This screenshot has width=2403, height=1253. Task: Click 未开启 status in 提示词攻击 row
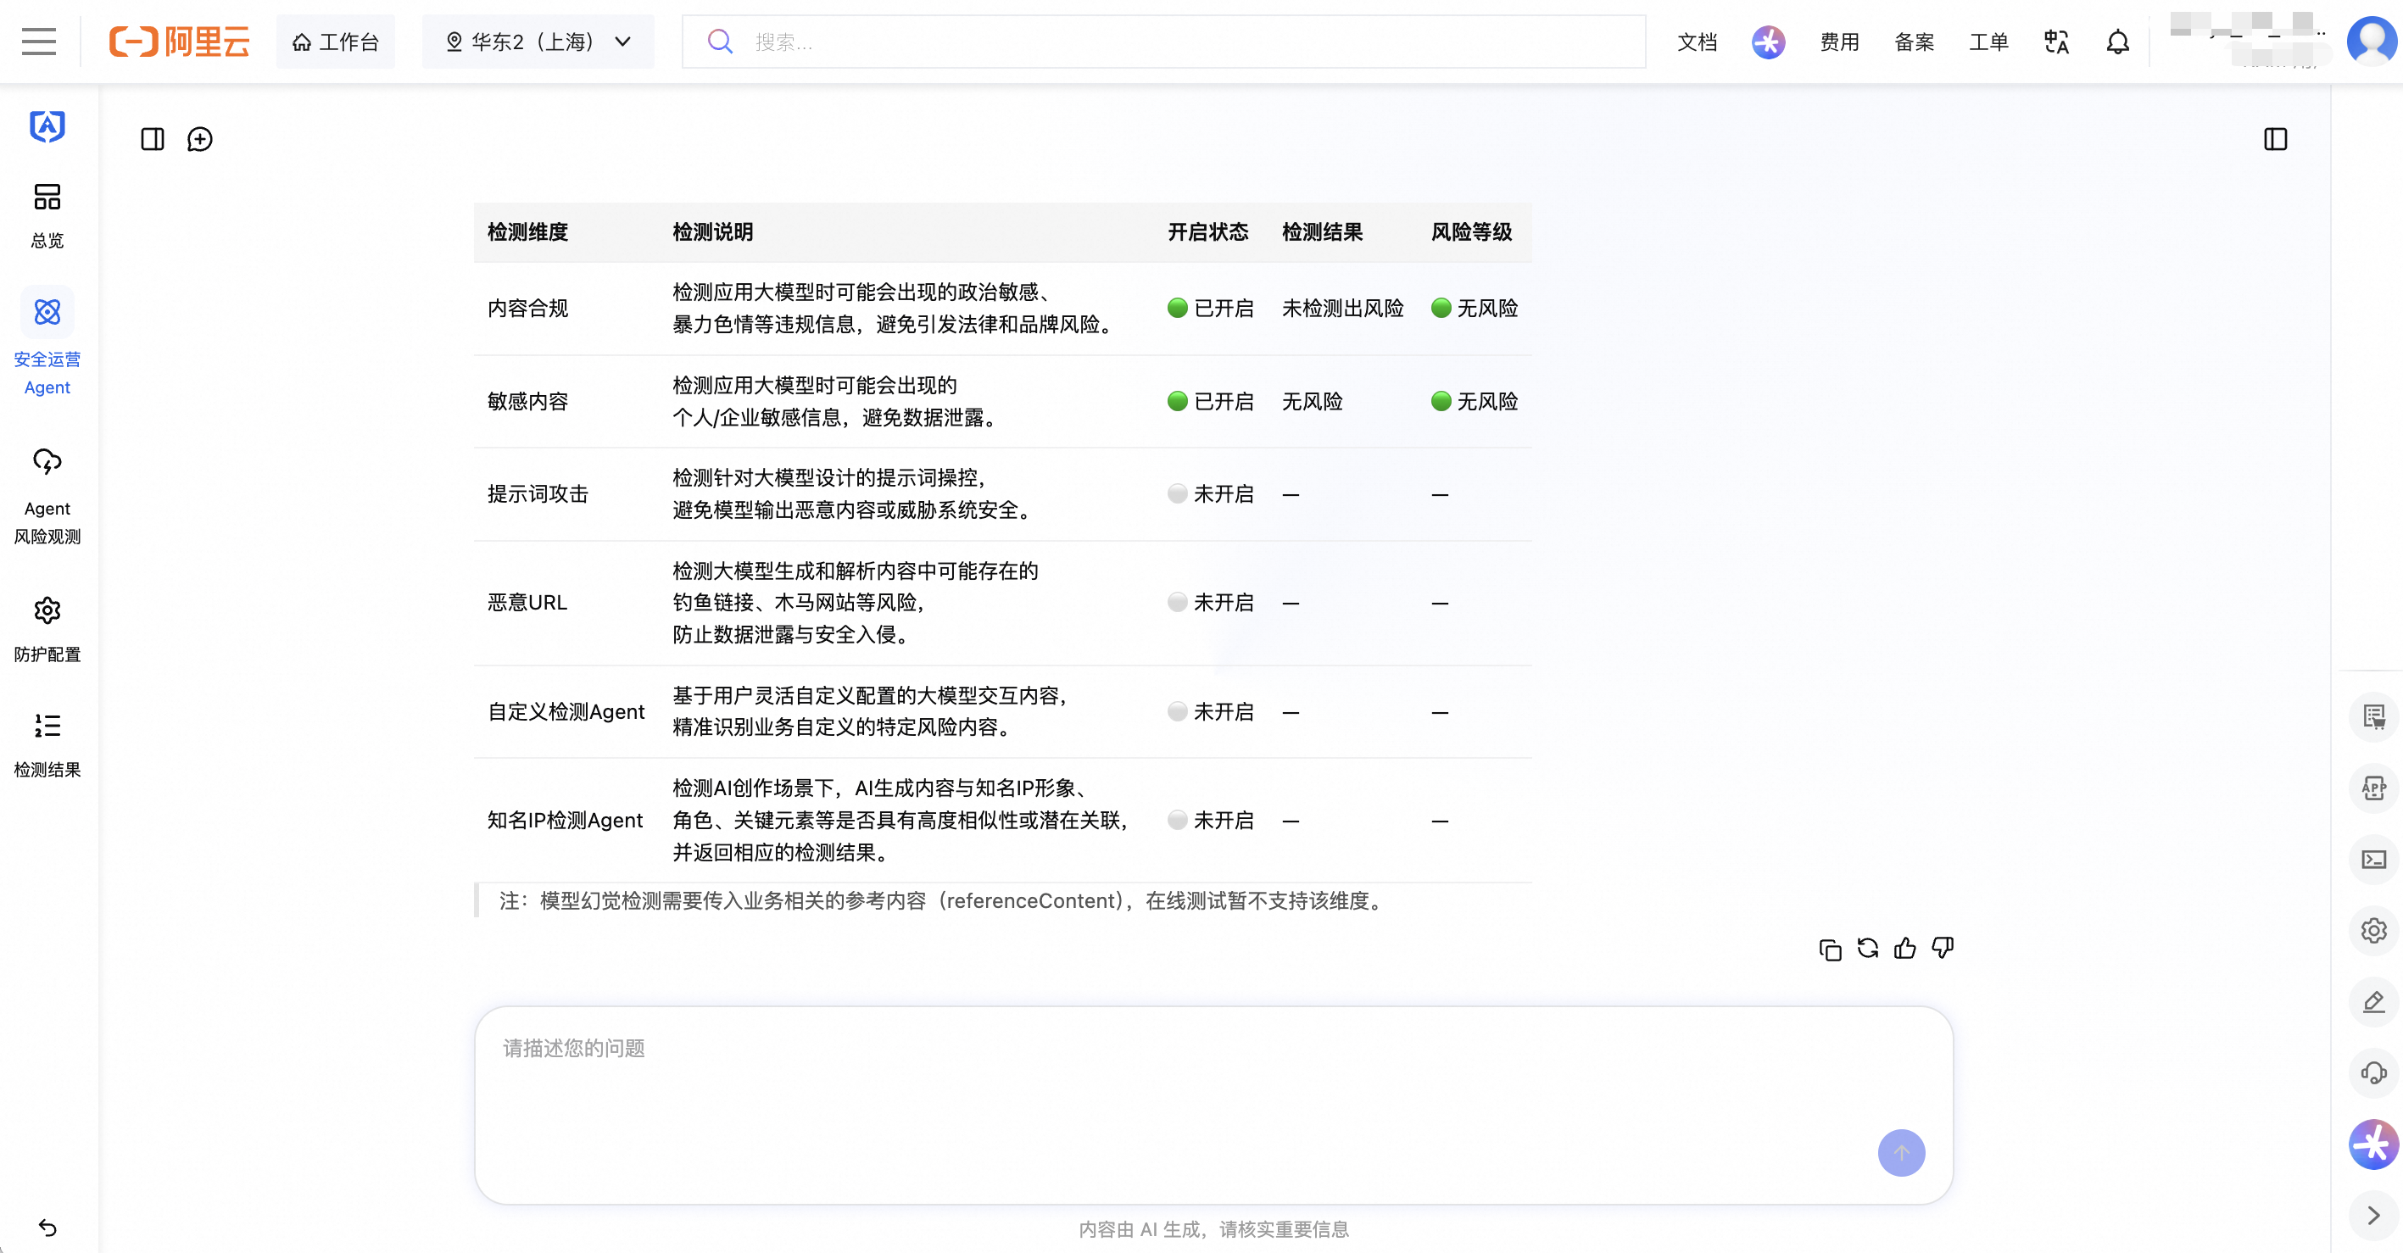coord(1210,493)
